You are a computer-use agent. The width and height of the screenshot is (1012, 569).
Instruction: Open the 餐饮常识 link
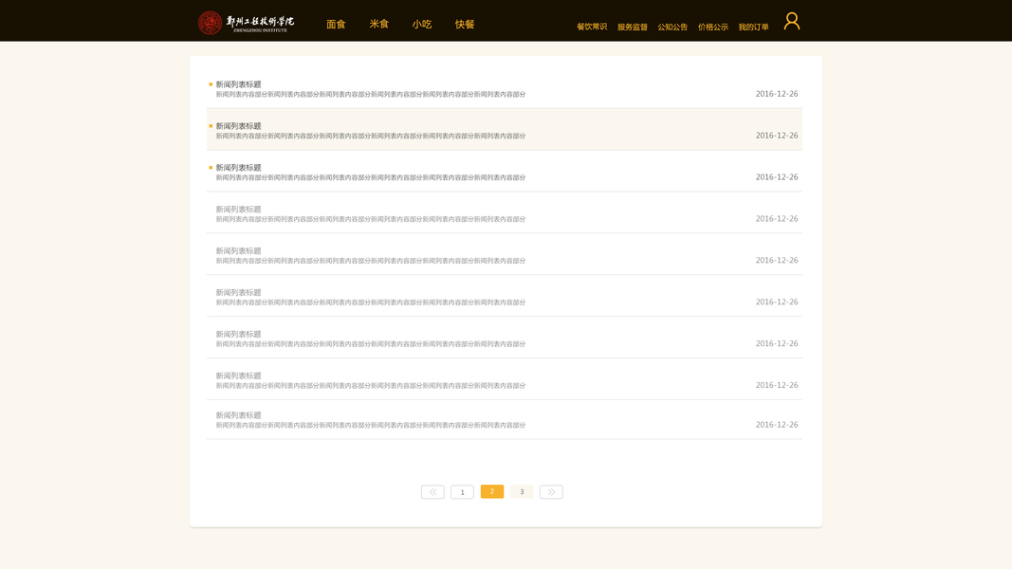(x=592, y=27)
